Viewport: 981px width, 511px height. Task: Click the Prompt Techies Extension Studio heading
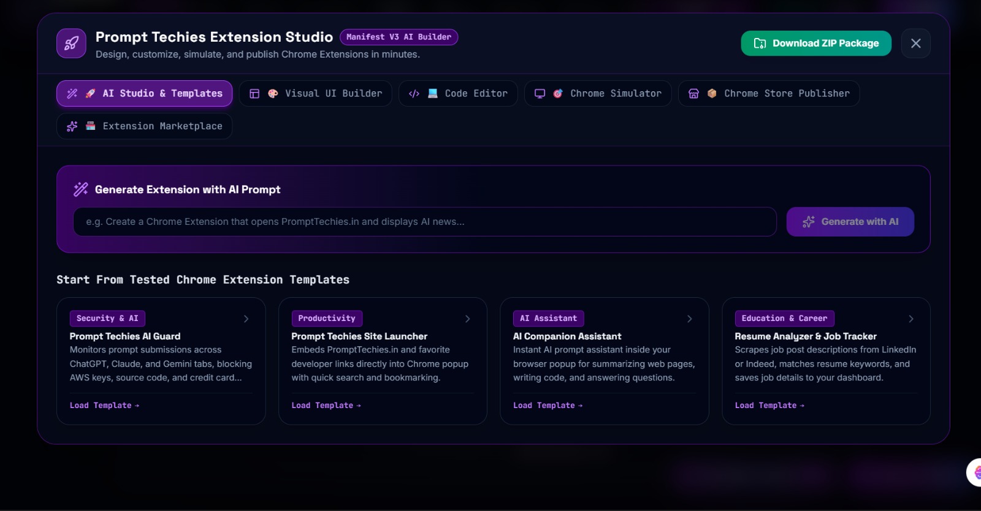click(214, 37)
